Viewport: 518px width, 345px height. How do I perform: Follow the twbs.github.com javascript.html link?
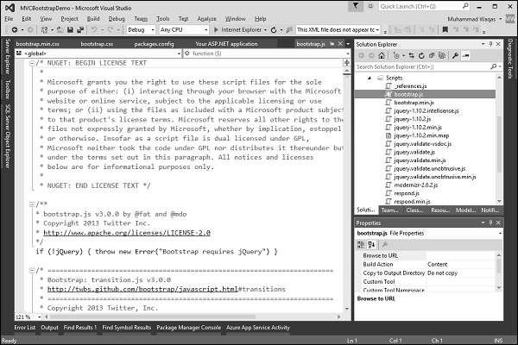click(x=142, y=289)
